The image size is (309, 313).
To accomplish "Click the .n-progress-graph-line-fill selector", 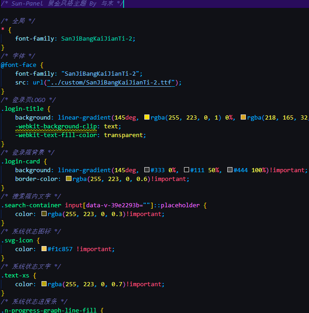I will [x=49, y=310].
